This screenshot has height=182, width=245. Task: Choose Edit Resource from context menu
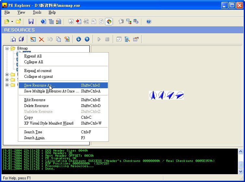coord(63,100)
